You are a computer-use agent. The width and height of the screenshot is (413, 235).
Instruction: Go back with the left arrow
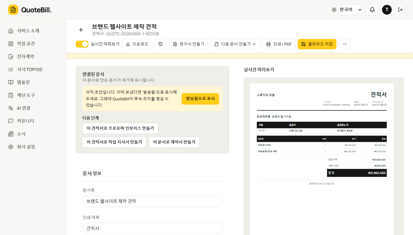(x=81, y=30)
